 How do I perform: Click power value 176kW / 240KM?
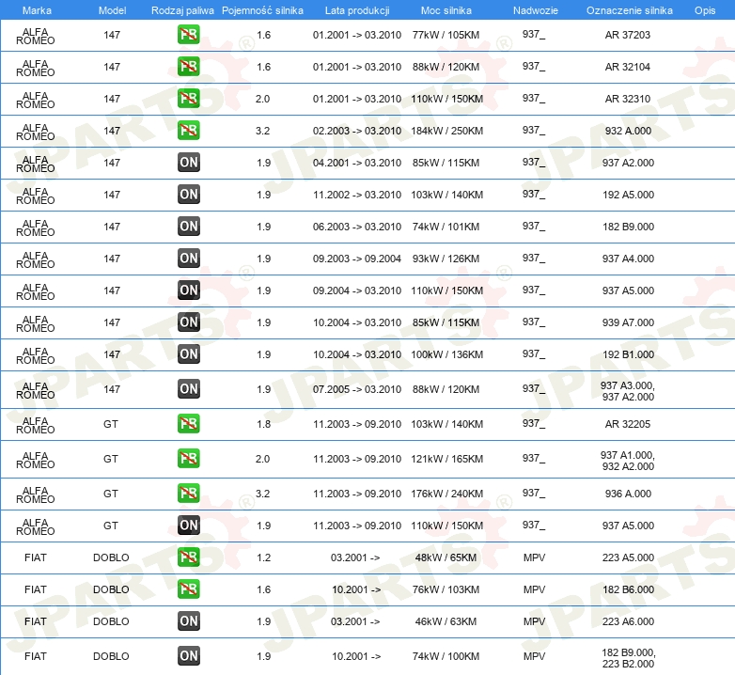[x=446, y=494]
